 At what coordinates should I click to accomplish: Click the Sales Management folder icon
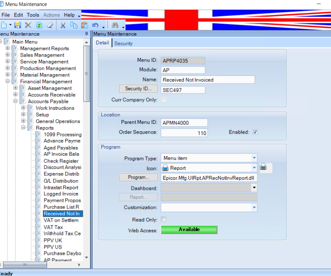pos(15,55)
